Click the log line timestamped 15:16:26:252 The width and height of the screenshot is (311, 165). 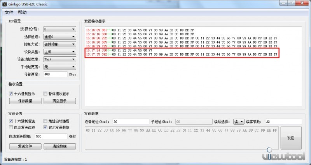click(182, 38)
